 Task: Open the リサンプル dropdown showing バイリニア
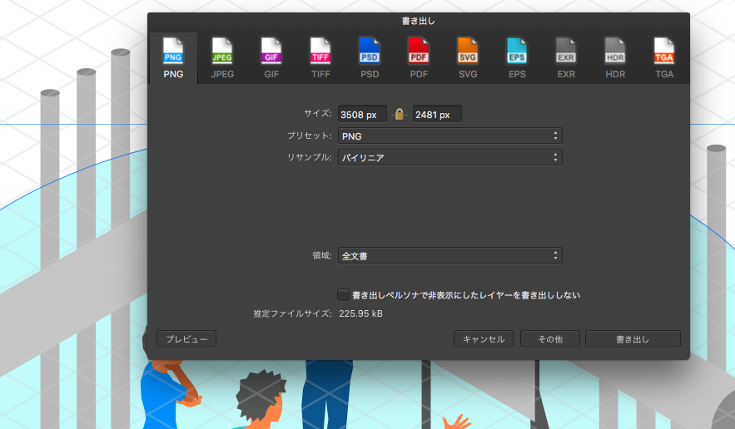coord(450,157)
